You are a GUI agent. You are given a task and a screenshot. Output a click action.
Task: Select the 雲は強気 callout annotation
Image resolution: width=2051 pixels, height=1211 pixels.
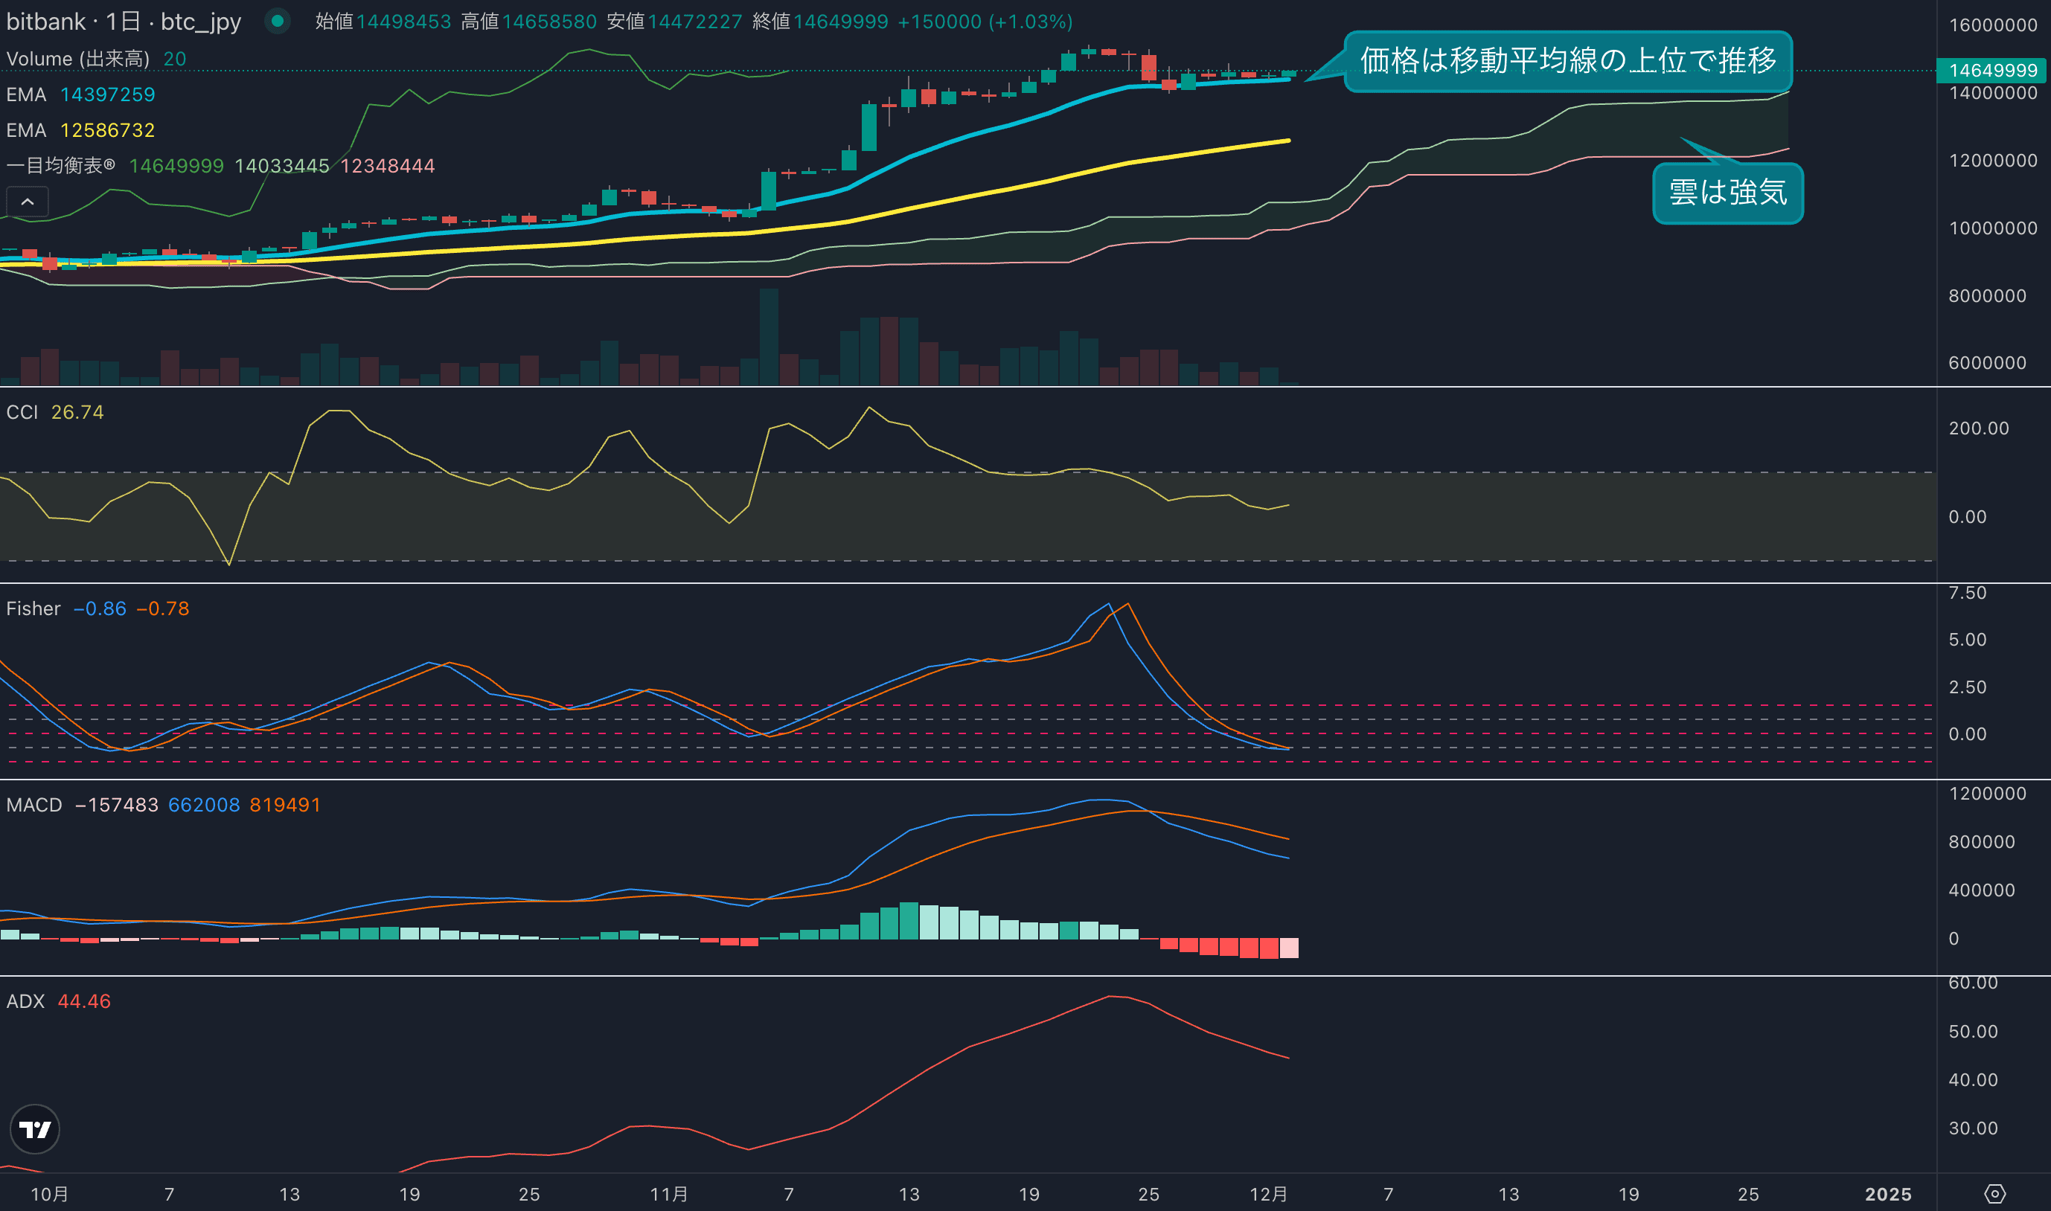point(1727,193)
